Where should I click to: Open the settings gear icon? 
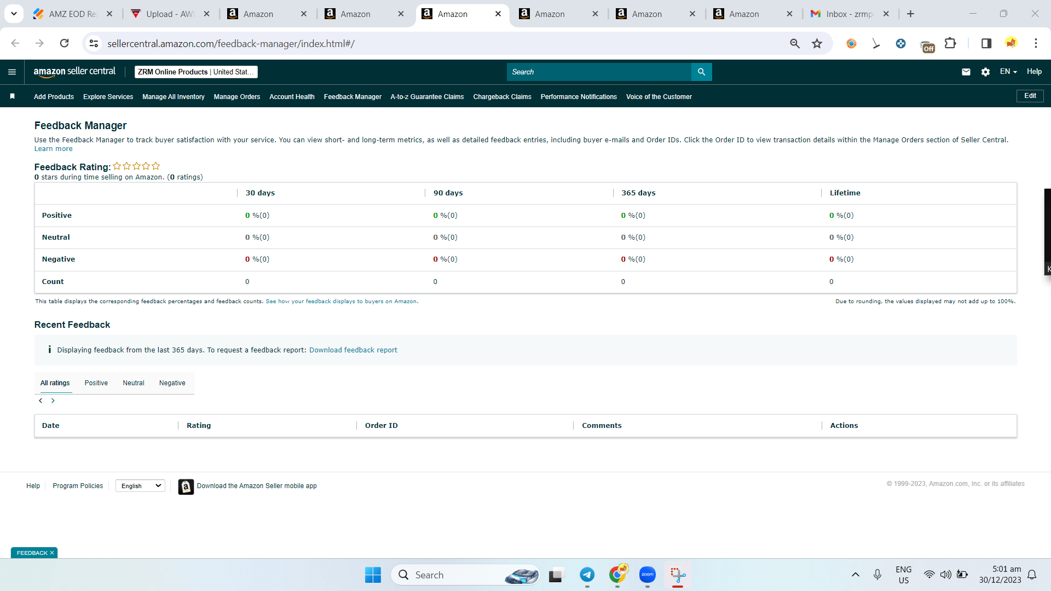coord(985,72)
